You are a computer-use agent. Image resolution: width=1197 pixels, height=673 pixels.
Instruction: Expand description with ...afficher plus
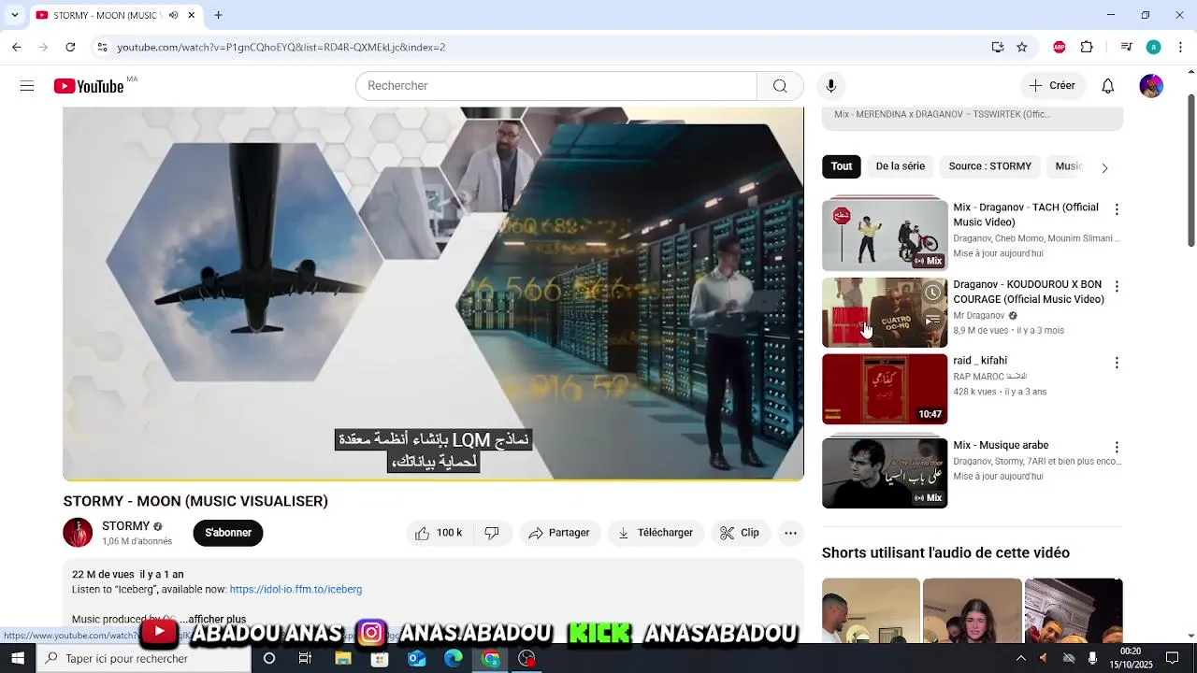tap(213, 619)
